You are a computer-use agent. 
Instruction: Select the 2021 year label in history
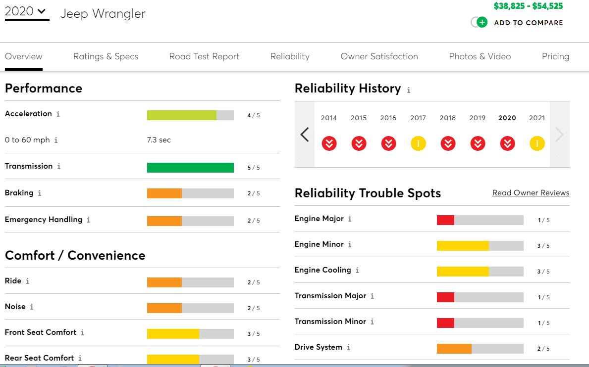537,118
